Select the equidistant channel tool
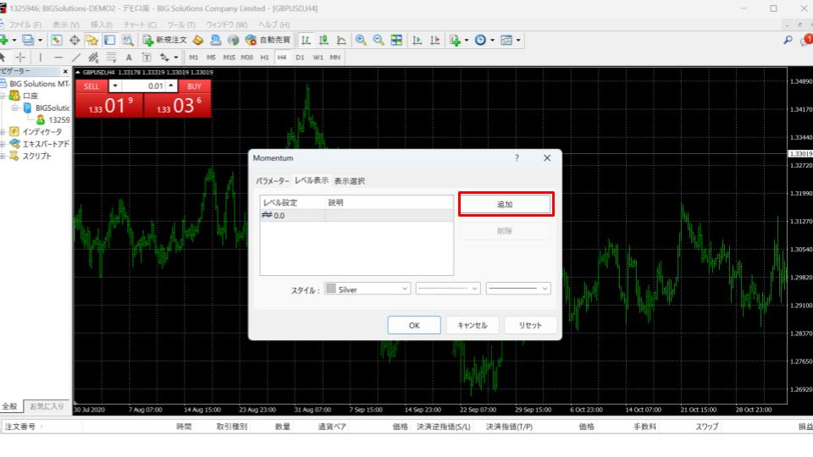The width and height of the screenshot is (813, 457). (x=93, y=57)
